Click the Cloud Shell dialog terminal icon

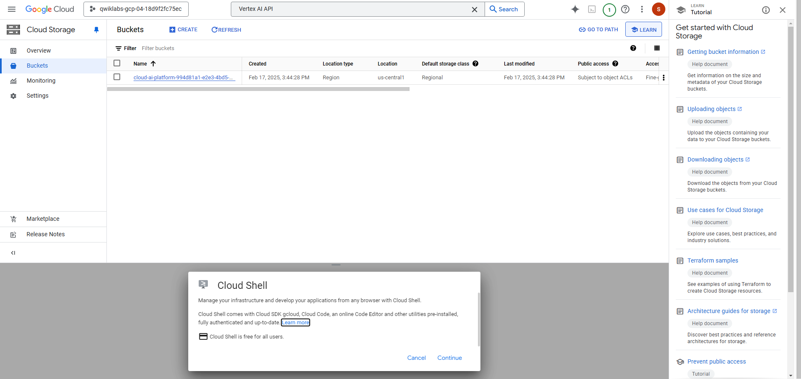tap(203, 285)
